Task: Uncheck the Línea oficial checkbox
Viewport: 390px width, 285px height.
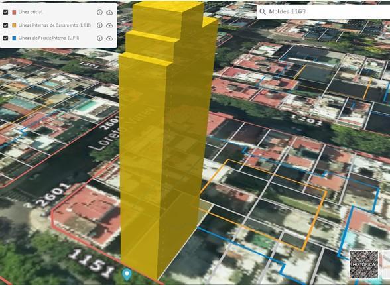Action: pos(5,12)
